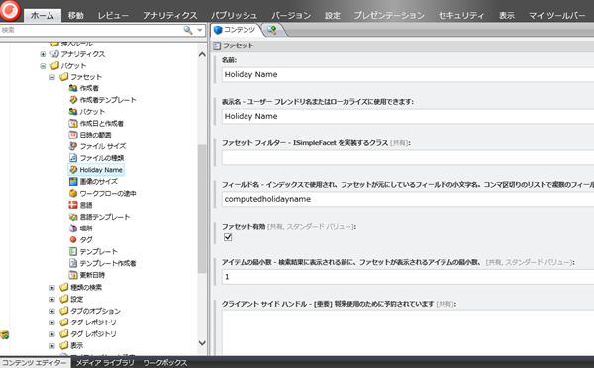This screenshot has height=368, width=594.
Task: Open the マイ ツールバー ribbon tab
Action: [556, 15]
